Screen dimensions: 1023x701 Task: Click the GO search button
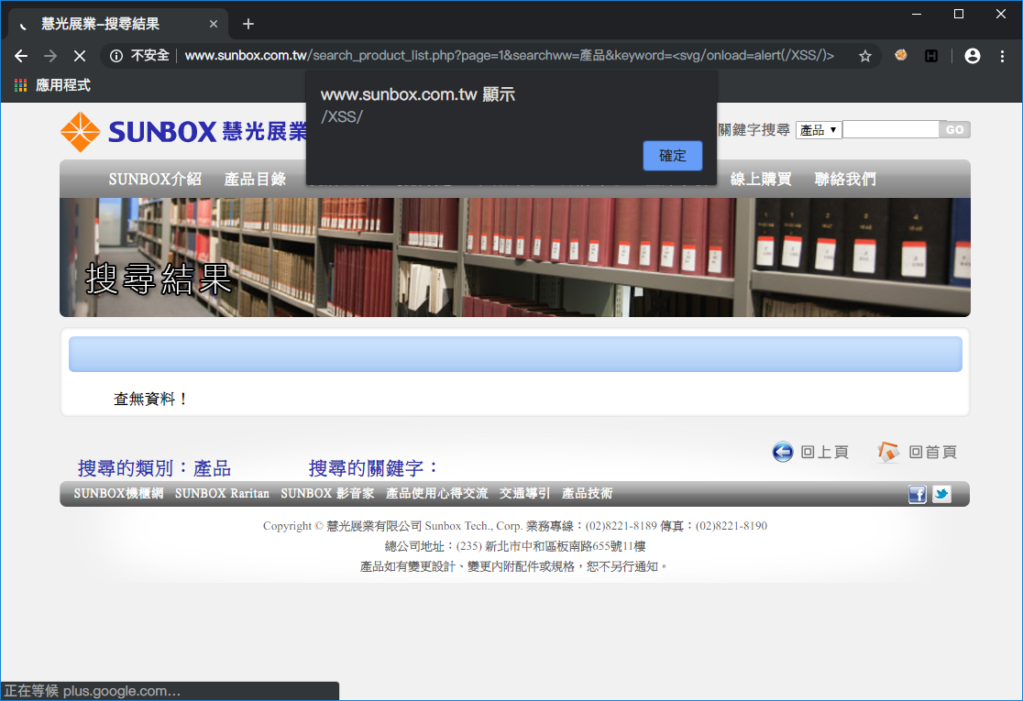point(954,130)
